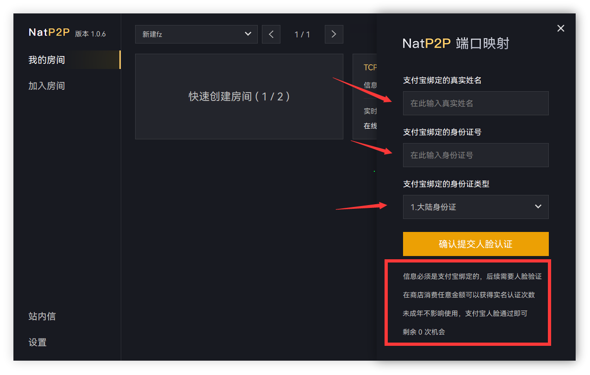Click 在商店消费任意金额可以获得实名认证次数 notice
The width and height of the screenshot is (590, 375).
(469, 295)
